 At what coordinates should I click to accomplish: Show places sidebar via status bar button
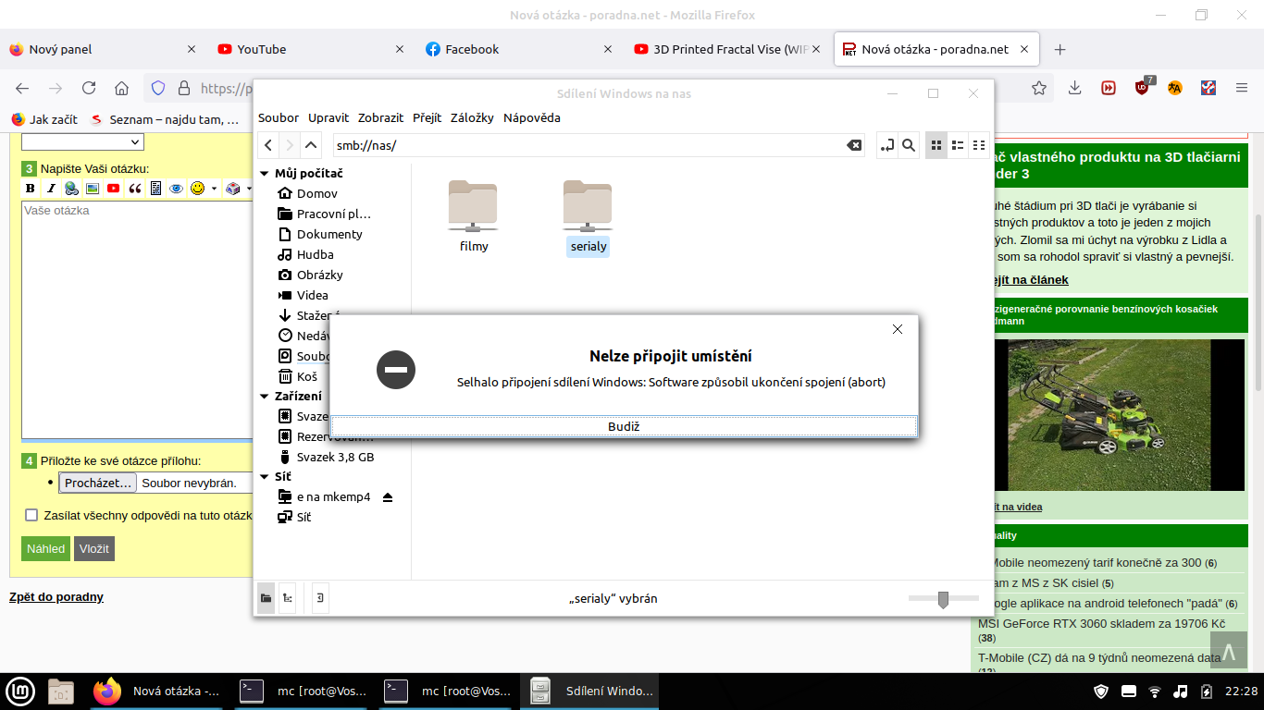[266, 598]
